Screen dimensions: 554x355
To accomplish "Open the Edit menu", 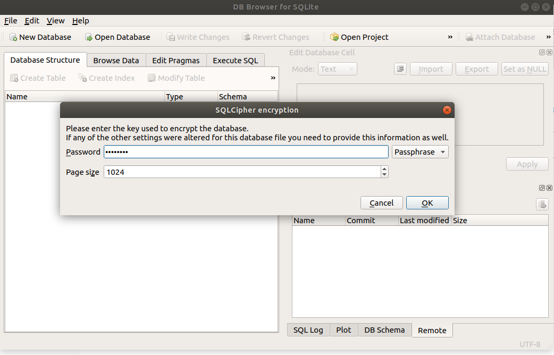I will point(32,21).
